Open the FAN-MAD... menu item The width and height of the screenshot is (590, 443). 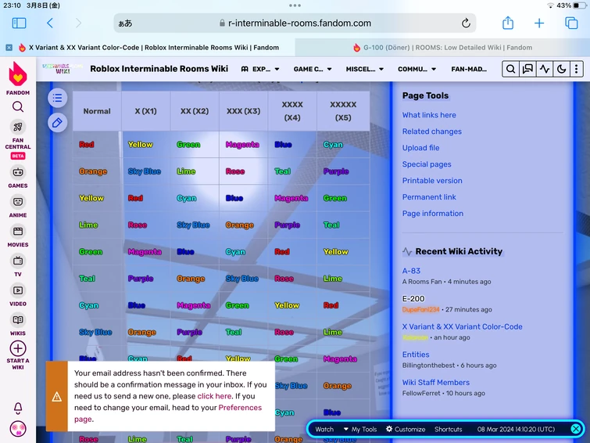click(469, 69)
